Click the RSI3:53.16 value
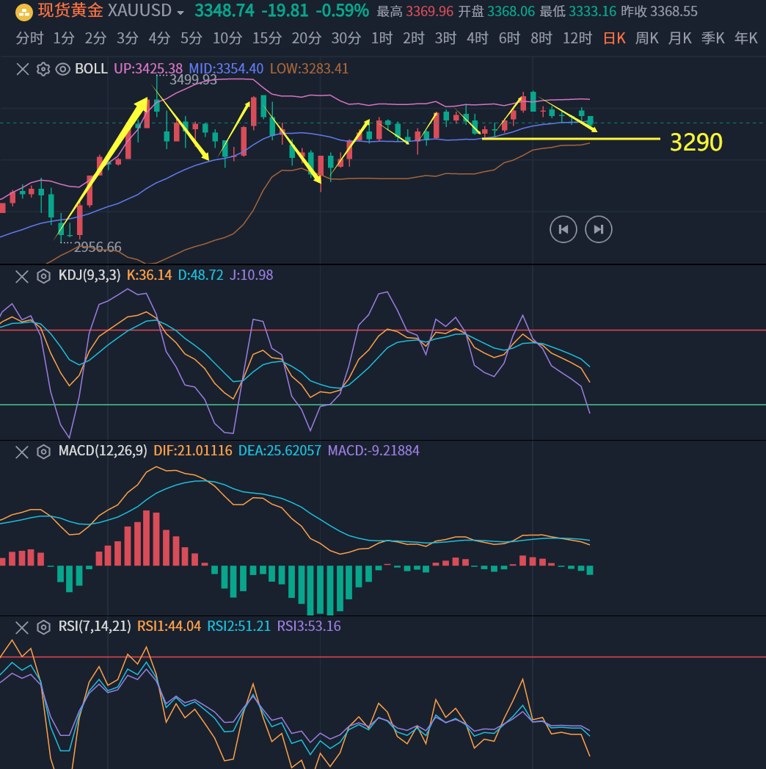Image resolution: width=766 pixels, height=769 pixels. click(x=309, y=627)
